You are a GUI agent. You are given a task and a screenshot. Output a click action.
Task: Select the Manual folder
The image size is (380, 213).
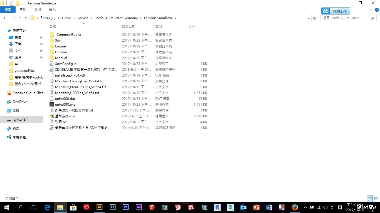[x=61, y=58]
